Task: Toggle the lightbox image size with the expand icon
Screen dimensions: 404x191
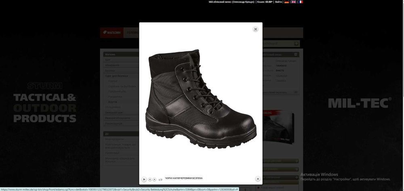Action: 255,29
